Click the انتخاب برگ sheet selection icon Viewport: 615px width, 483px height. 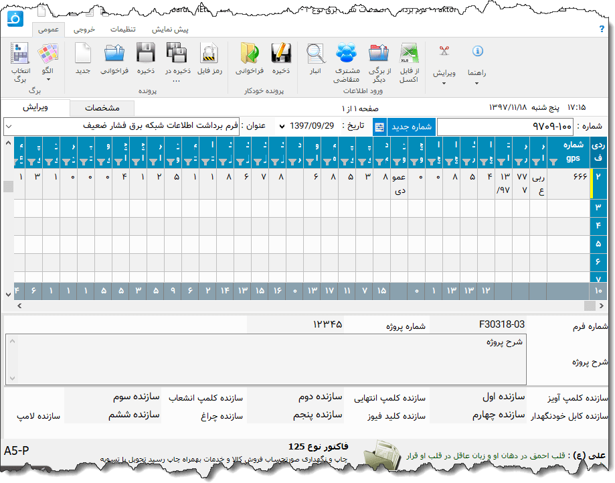point(20,55)
